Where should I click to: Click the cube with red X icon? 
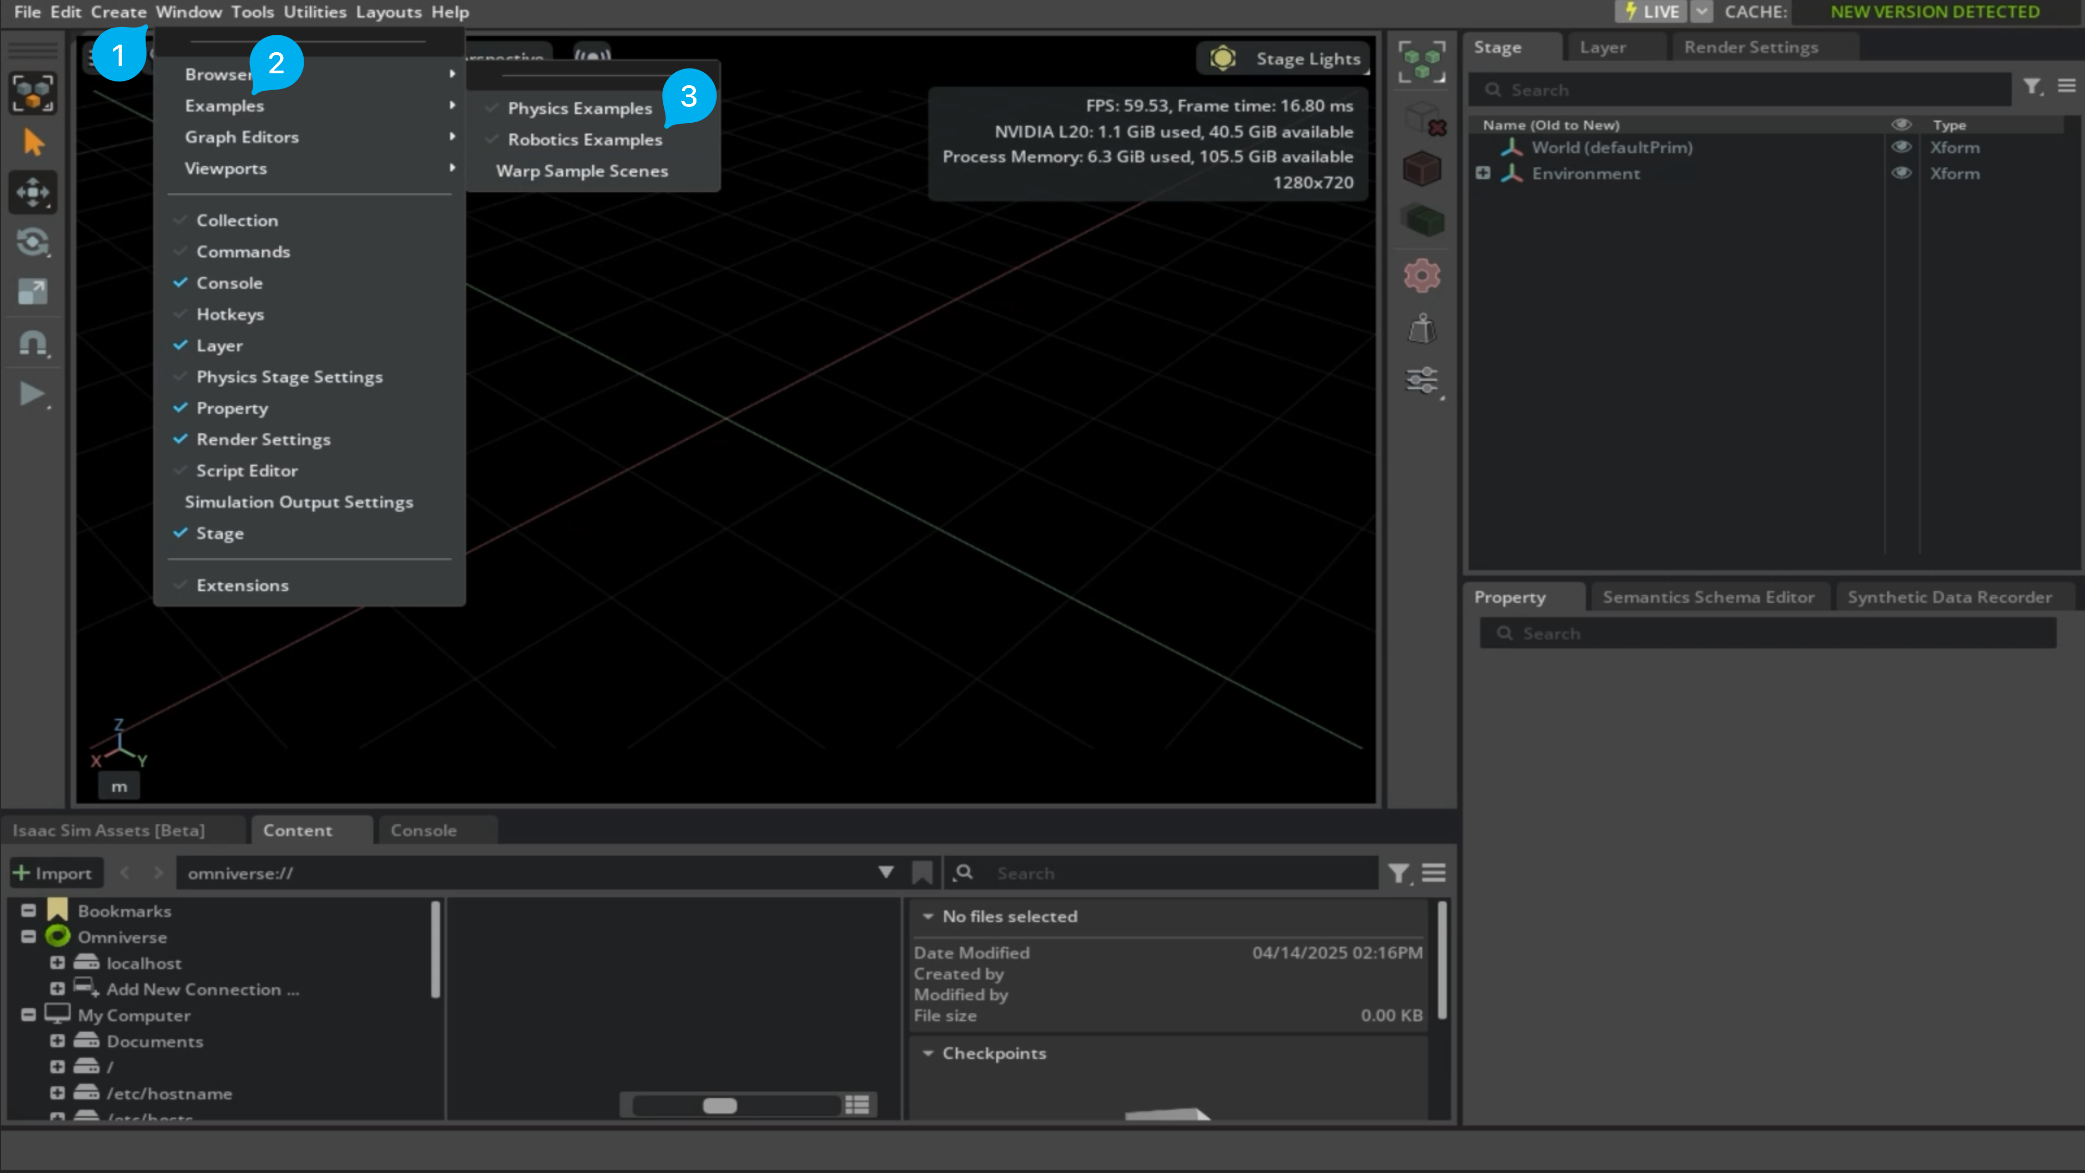[1425, 119]
